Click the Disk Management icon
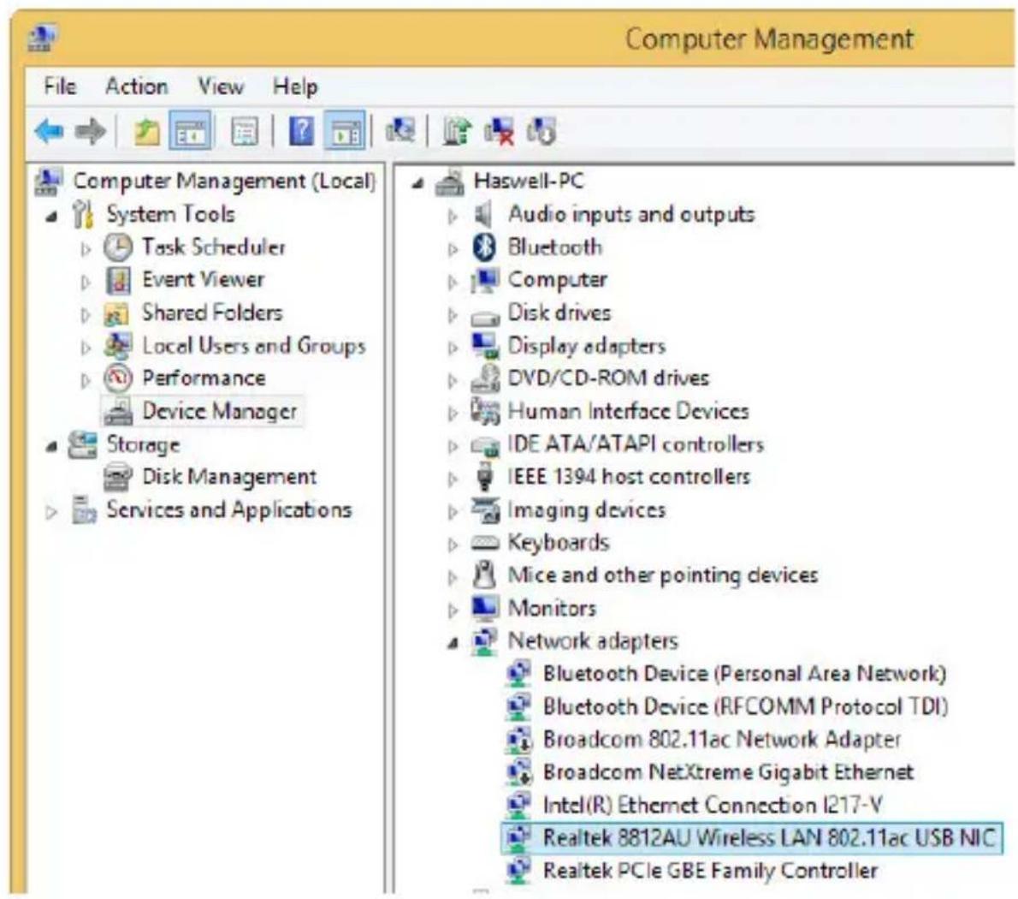 pyautogui.click(x=117, y=477)
